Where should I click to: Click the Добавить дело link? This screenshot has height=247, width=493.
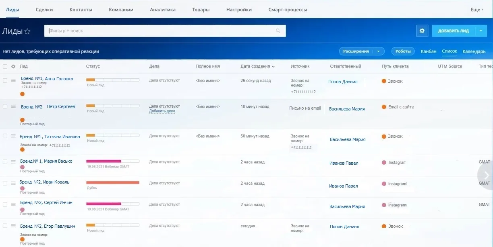(162, 111)
